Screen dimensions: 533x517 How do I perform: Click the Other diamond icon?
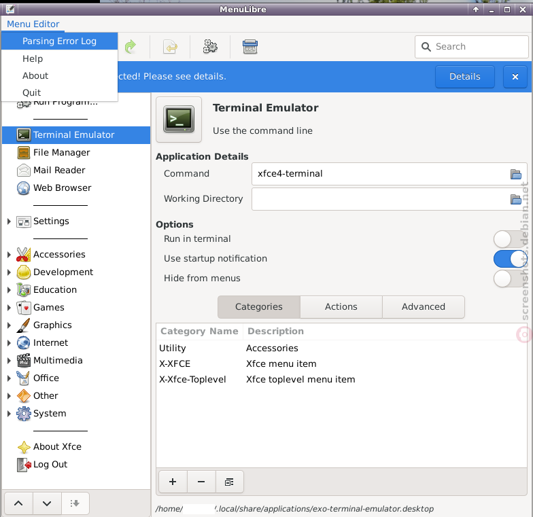tap(23, 395)
